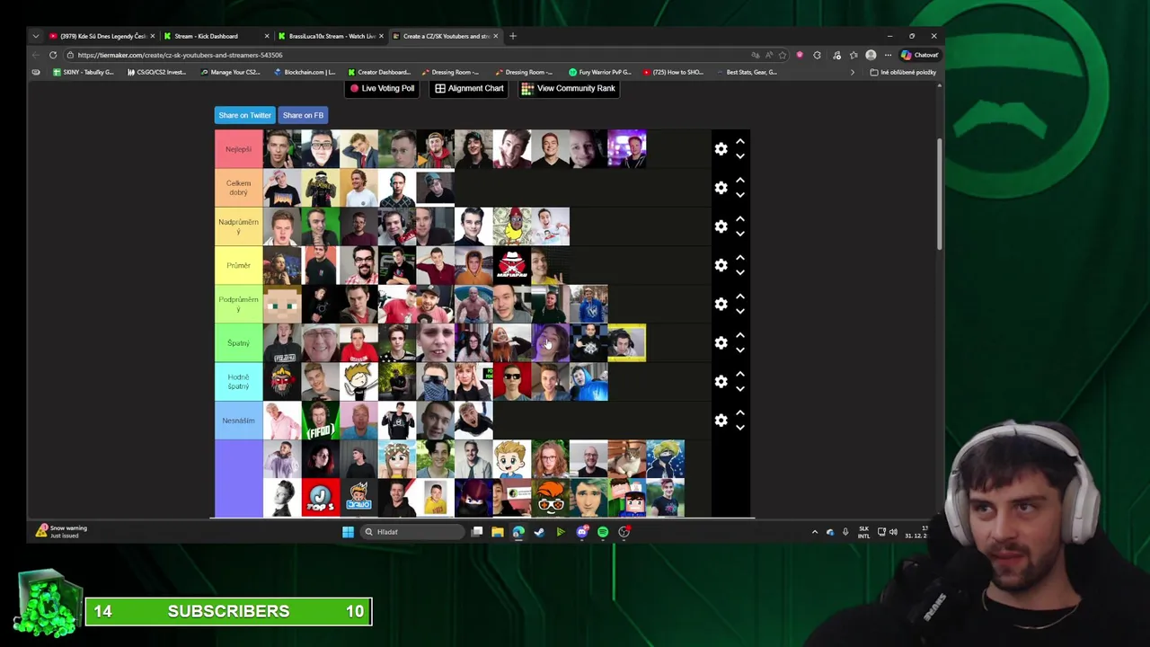Image resolution: width=1150 pixels, height=647 pixels.
Task: Open a new browser tab
Action: 513,36
